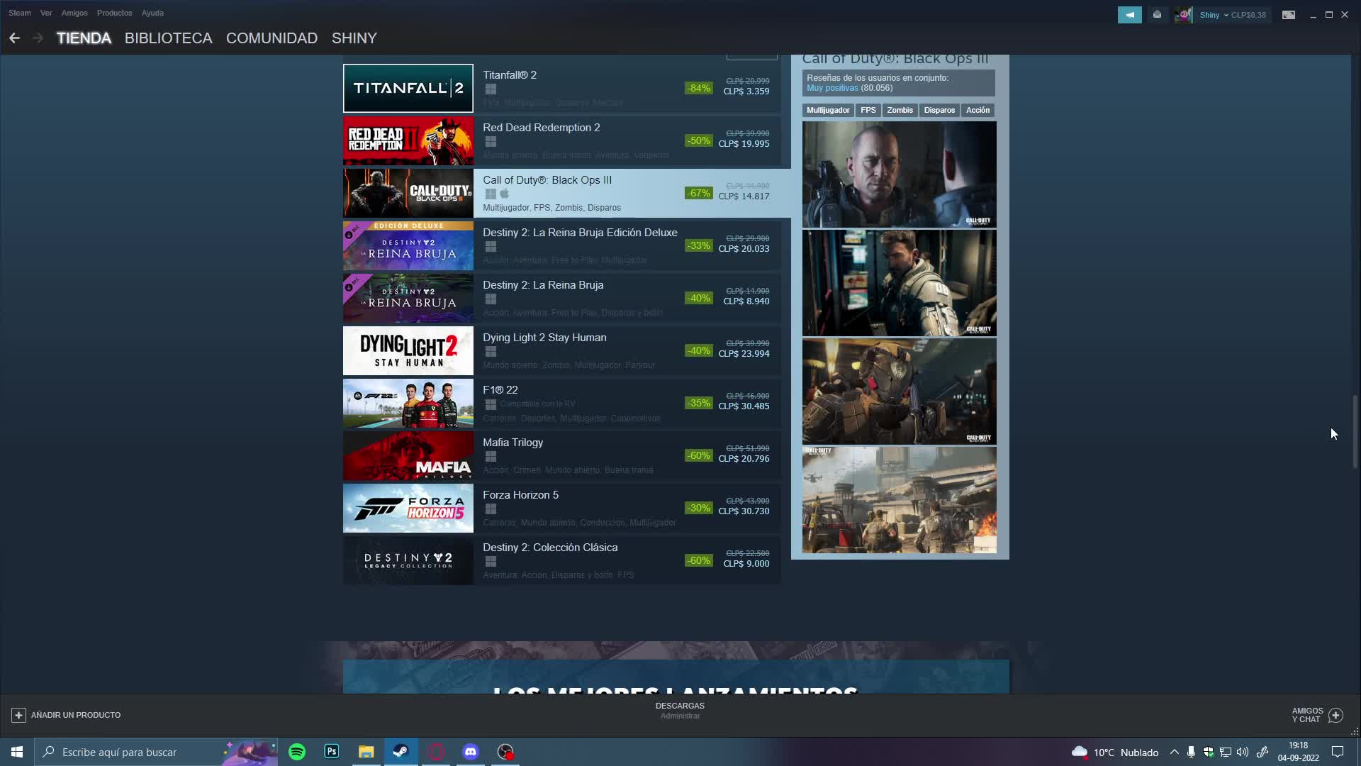1361x766 pixels.
Task: Click the -84% discount on Titanfall 2
Action: [698, 88]
